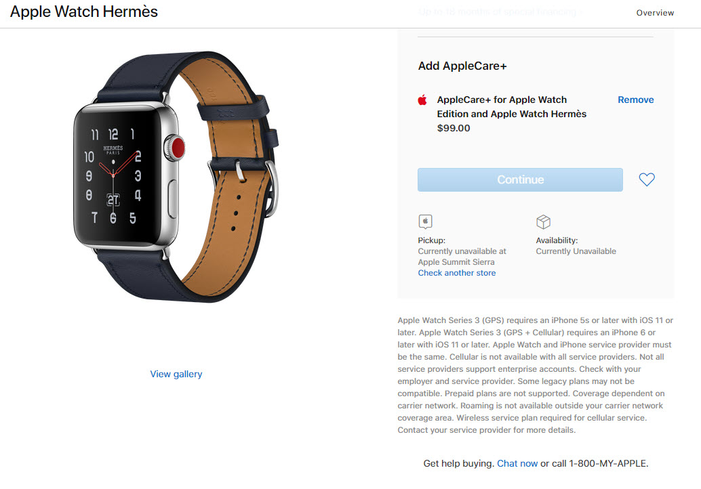
Task: Click the faded special financing link
Action: (x=501, y=12)
